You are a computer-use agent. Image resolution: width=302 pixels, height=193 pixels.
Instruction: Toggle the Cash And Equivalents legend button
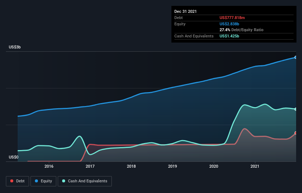coord(85,181)
